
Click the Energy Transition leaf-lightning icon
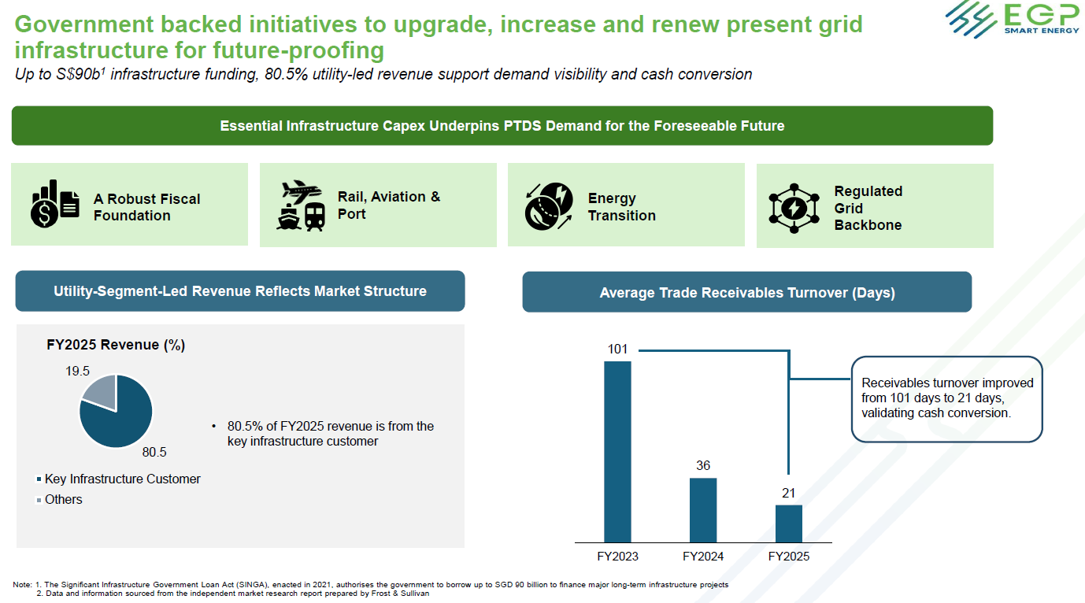[549, 205]
